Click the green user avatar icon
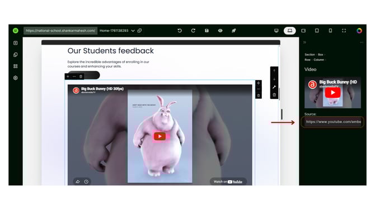Viewport: 375px width, 210px height. 16,31
